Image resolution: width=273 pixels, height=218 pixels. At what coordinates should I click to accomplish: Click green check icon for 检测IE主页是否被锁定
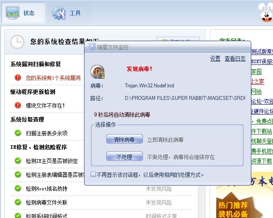pyautogui.click(x=18, y=160)
